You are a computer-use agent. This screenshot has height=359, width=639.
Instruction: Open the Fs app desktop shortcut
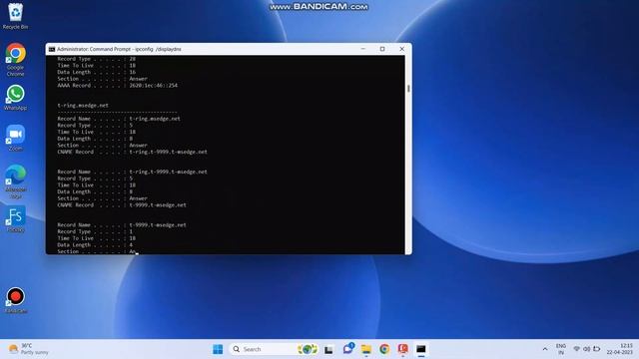[16, 219]
